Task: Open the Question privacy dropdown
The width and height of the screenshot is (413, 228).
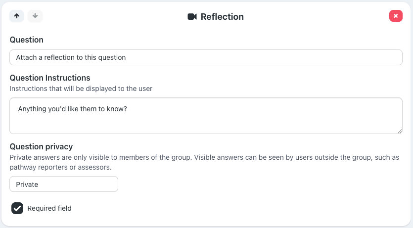Action: pyautogui.click(x=64, y=184)
